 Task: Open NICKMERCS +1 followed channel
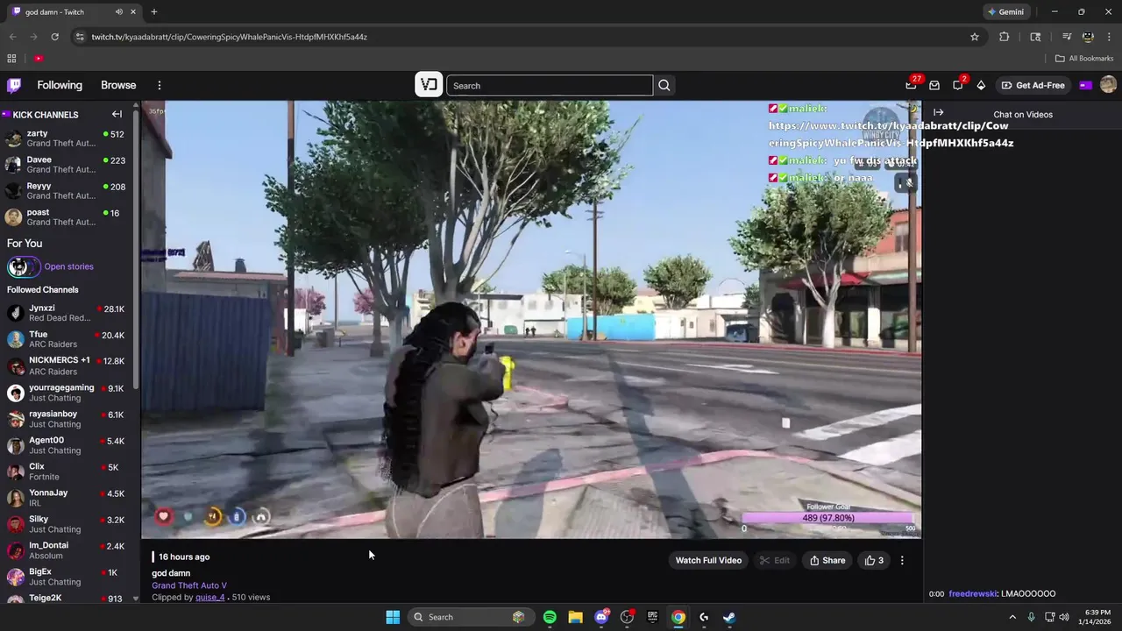[x=66, y=365]
